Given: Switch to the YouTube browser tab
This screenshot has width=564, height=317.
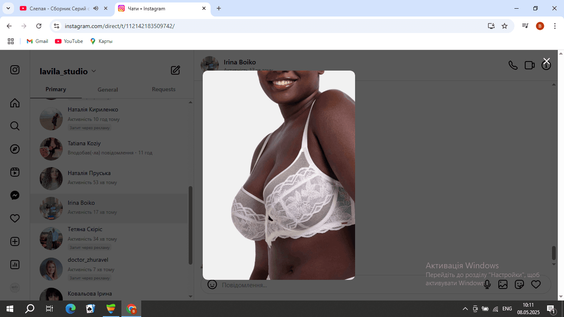Looking at the screenshot, I should point(64,8).
